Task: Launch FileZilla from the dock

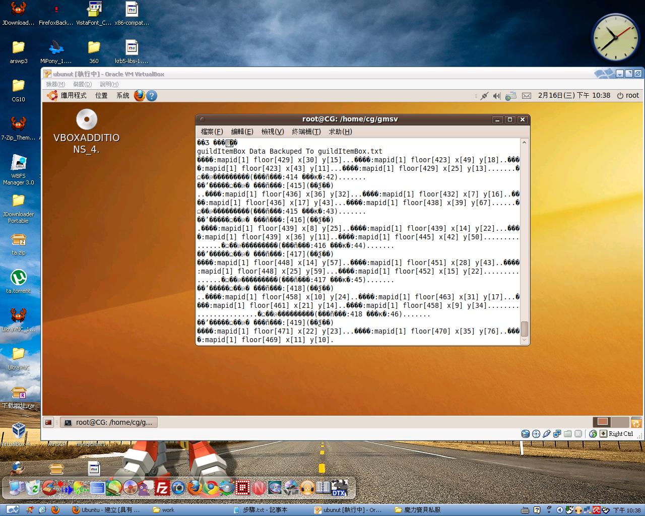Action: [x=162, y=488]
